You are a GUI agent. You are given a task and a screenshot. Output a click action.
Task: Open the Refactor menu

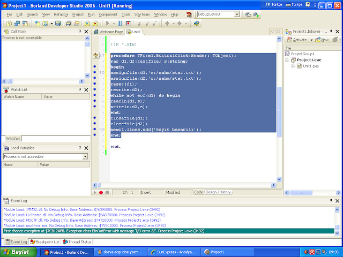[61, 14]
